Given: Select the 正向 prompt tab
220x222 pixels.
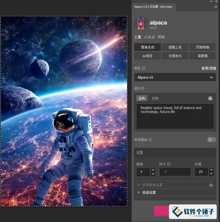Looking at the screenshot, I should 142,98.
